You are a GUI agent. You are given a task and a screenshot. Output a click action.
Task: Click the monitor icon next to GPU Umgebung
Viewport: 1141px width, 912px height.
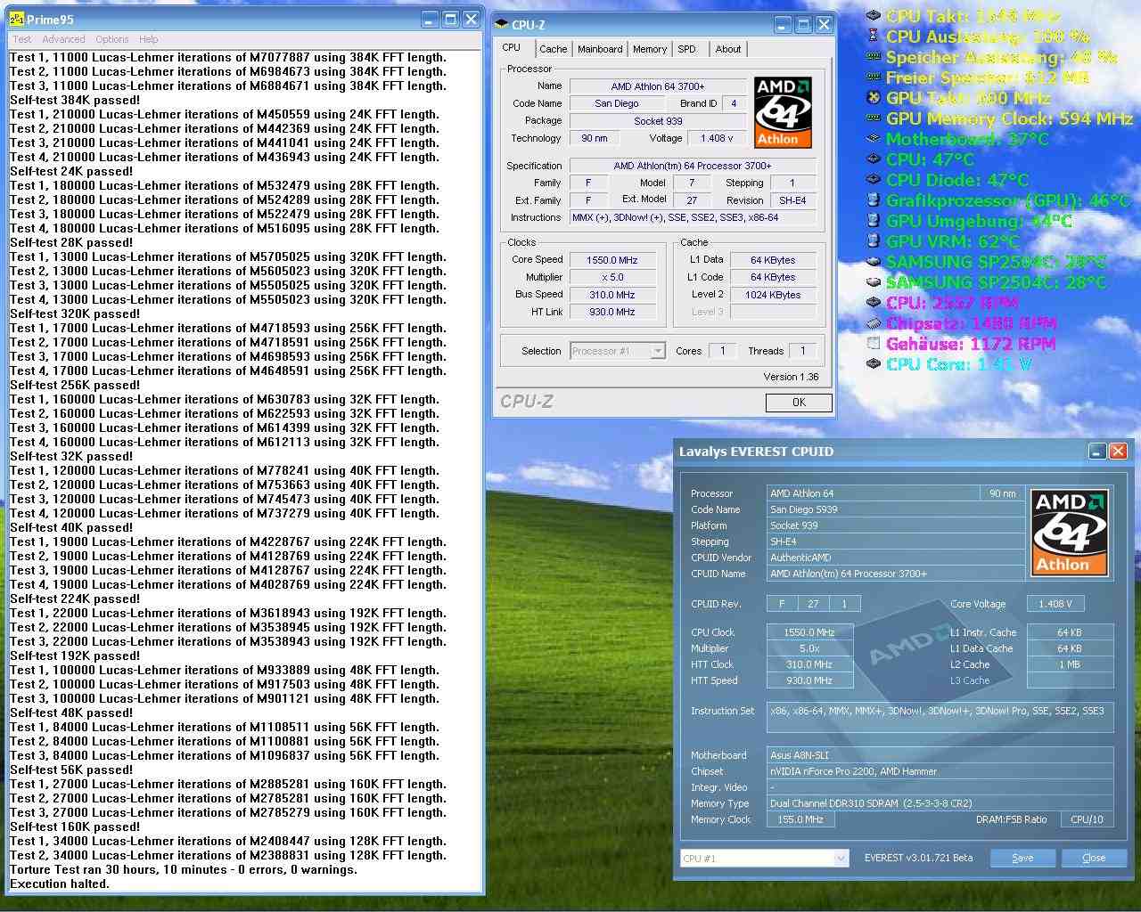click(874, 221)
